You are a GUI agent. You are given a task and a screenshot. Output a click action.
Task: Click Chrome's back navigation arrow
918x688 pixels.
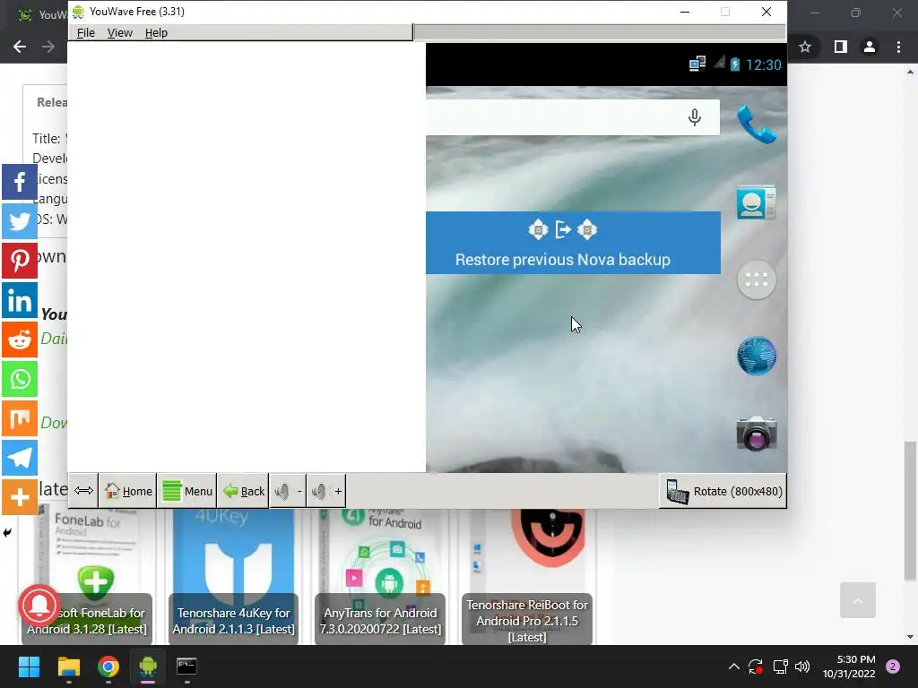point(20,47)
